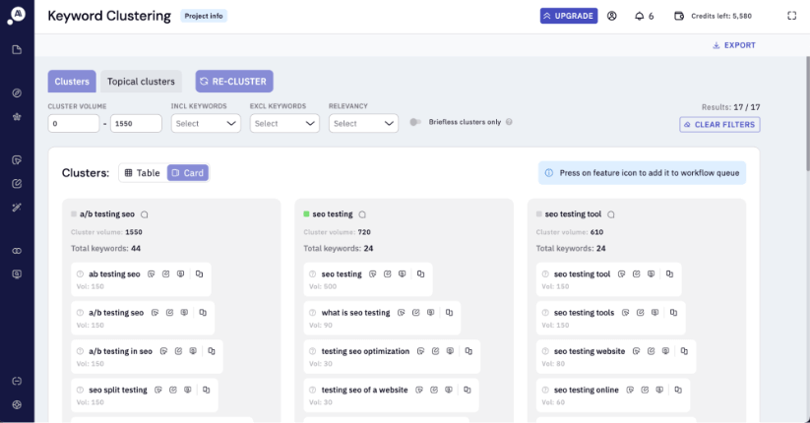
Task: Open the compass icon in left sidebar
Action: pyautogui.click(x=17, y=92)
